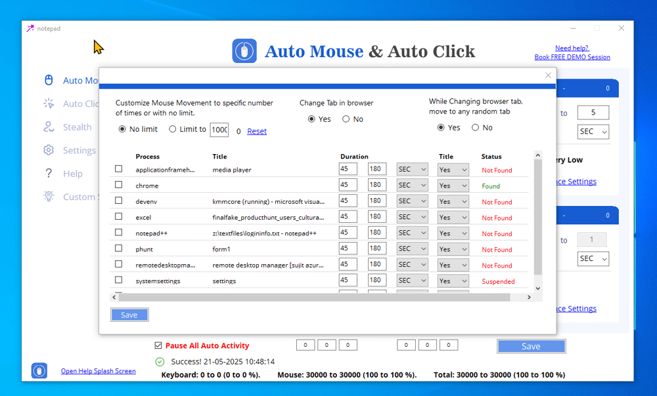This screenshot has height=396, width=657.
Task: Toggle the Pause All Auto Activity checkbox
Action: click(x=158, y=346)
